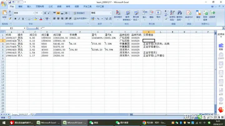Viewport: 225px width, 126px height.
Task: Click the fill color paint bucket swatch
Action: tap(35, 19)
